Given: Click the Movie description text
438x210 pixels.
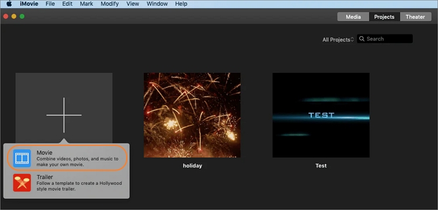Looking at the screenshot, I should coord(77,162).
